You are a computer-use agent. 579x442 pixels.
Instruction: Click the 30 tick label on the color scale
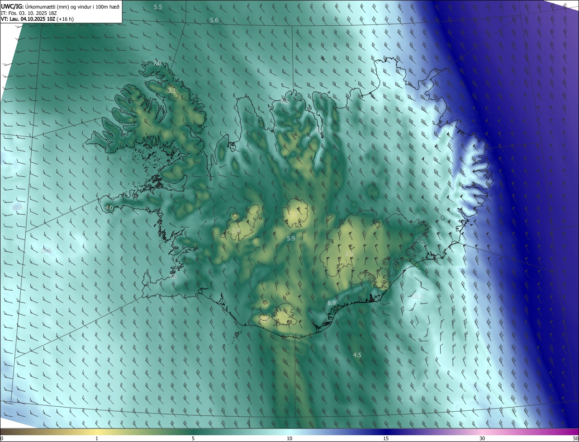(x=482, y=439)
